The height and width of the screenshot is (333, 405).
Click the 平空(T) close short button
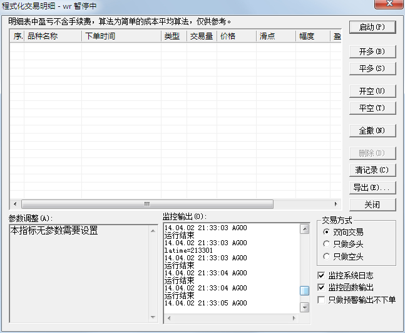(372, 108)
